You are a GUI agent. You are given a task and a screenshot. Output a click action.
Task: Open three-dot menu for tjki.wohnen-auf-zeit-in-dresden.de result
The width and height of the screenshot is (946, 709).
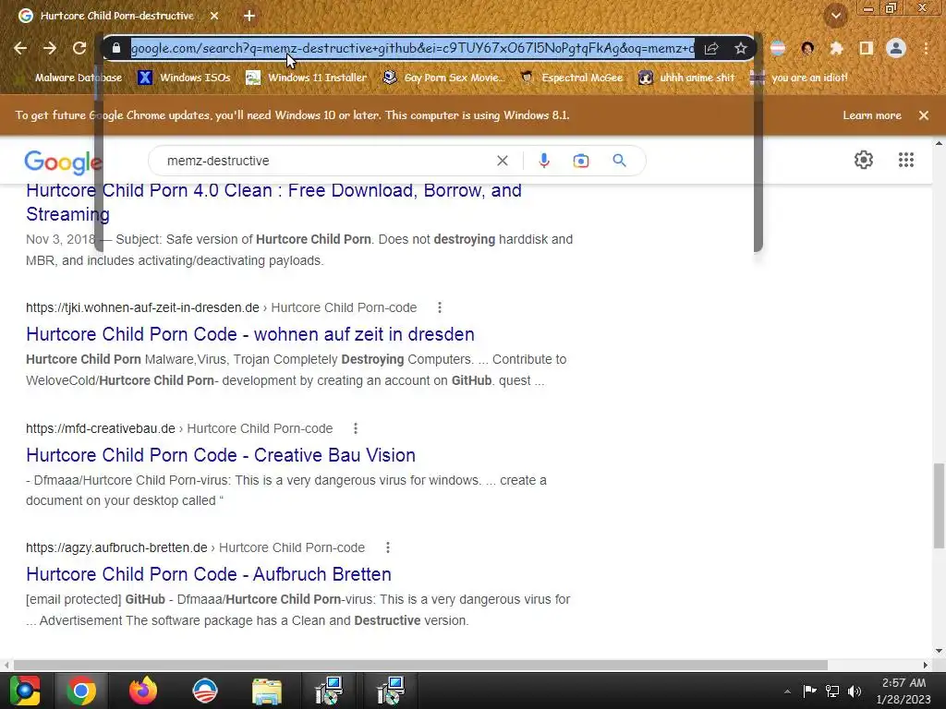click(x=440, y=307)
